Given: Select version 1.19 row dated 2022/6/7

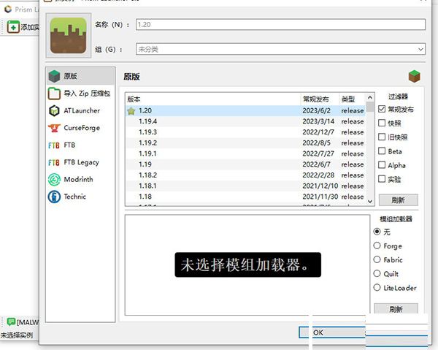Looking at the screenshot, I should point(245,164).
